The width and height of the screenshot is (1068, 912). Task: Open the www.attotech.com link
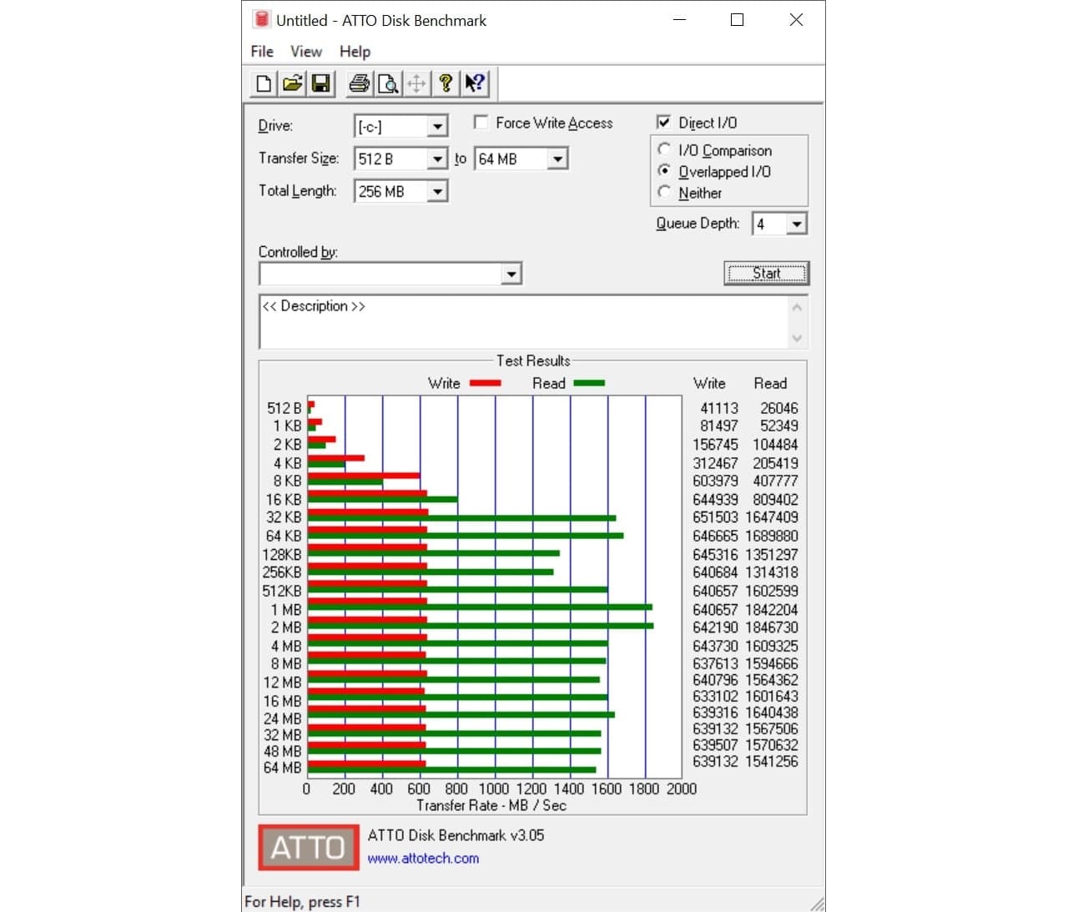point(423,858)
